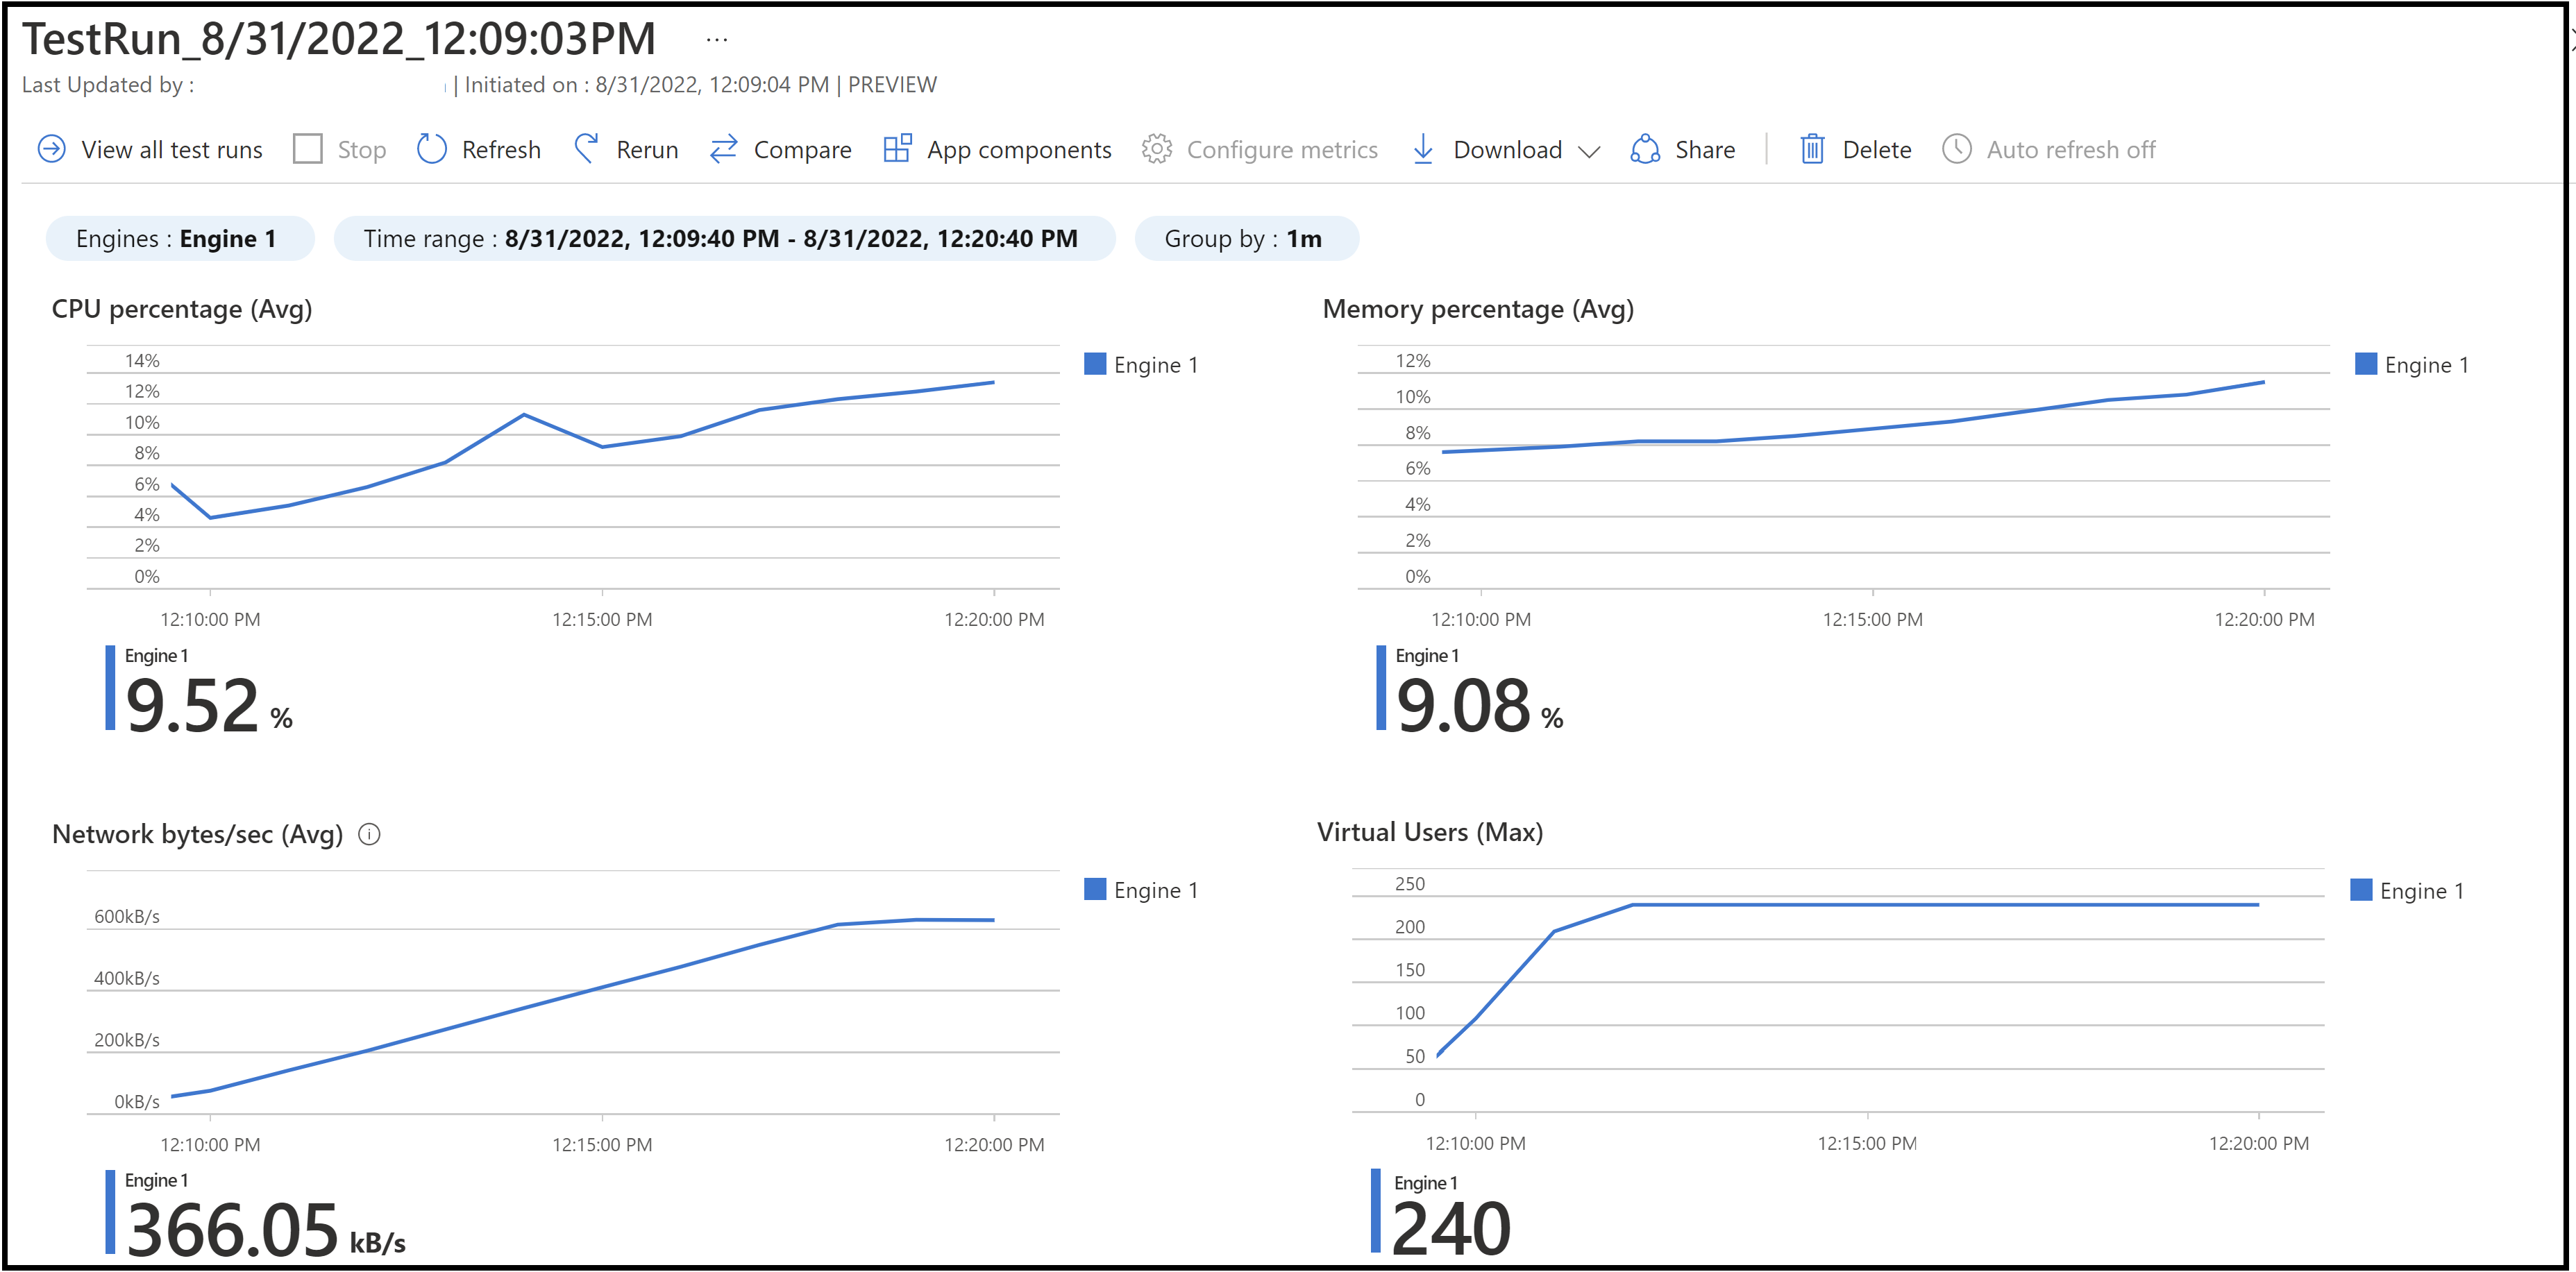Click the Network bytes/sec info icon
2576x1272 pixels.
[x=369, y=834]
